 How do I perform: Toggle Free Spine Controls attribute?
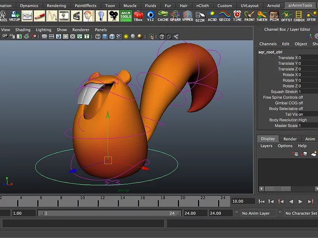coord(300,97)
